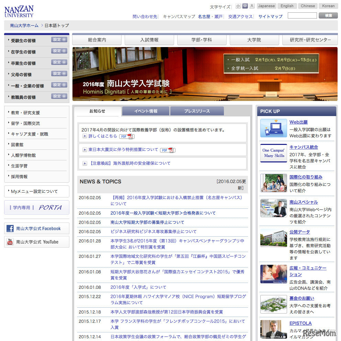Open 東日本大震災に伴う特例措置について link
Screen dimensions: 341x341
click(123, 150)
